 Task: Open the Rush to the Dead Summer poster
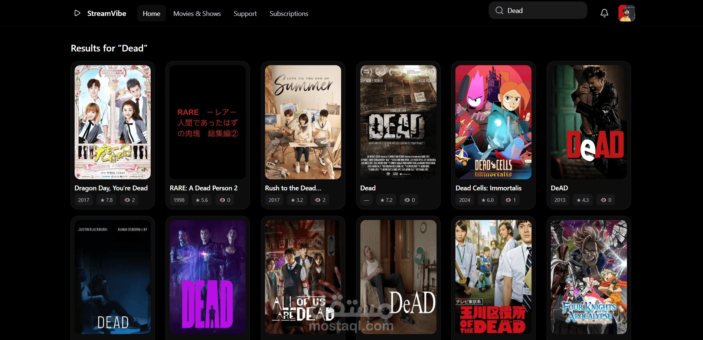point(303,122)
